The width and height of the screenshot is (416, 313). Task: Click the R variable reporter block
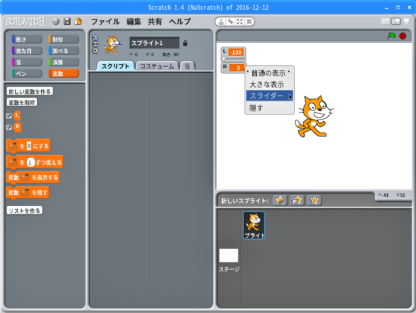[17, 127]
